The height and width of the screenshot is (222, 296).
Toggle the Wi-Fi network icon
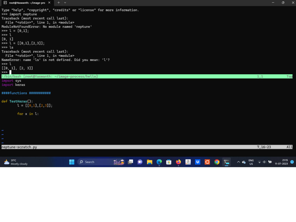259,162
